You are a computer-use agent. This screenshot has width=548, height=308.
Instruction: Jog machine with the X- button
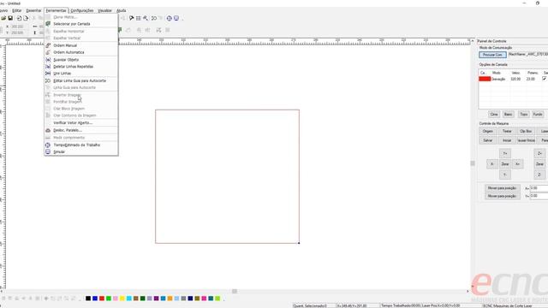point(492,164)
